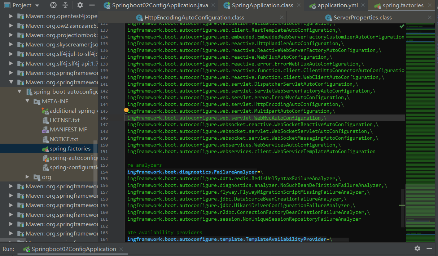Expand the org package arrow
Viewport: 438px width, 256px height.
(28, 177)
